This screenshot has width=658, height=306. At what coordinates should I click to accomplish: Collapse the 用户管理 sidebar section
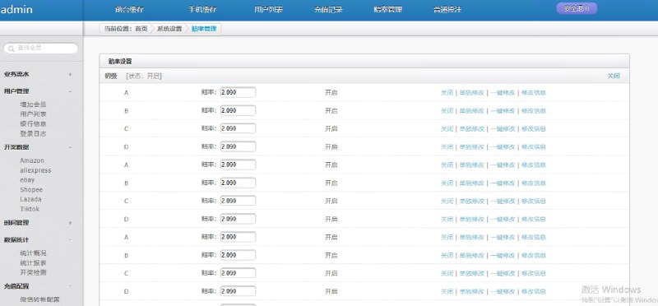point(70,91)
